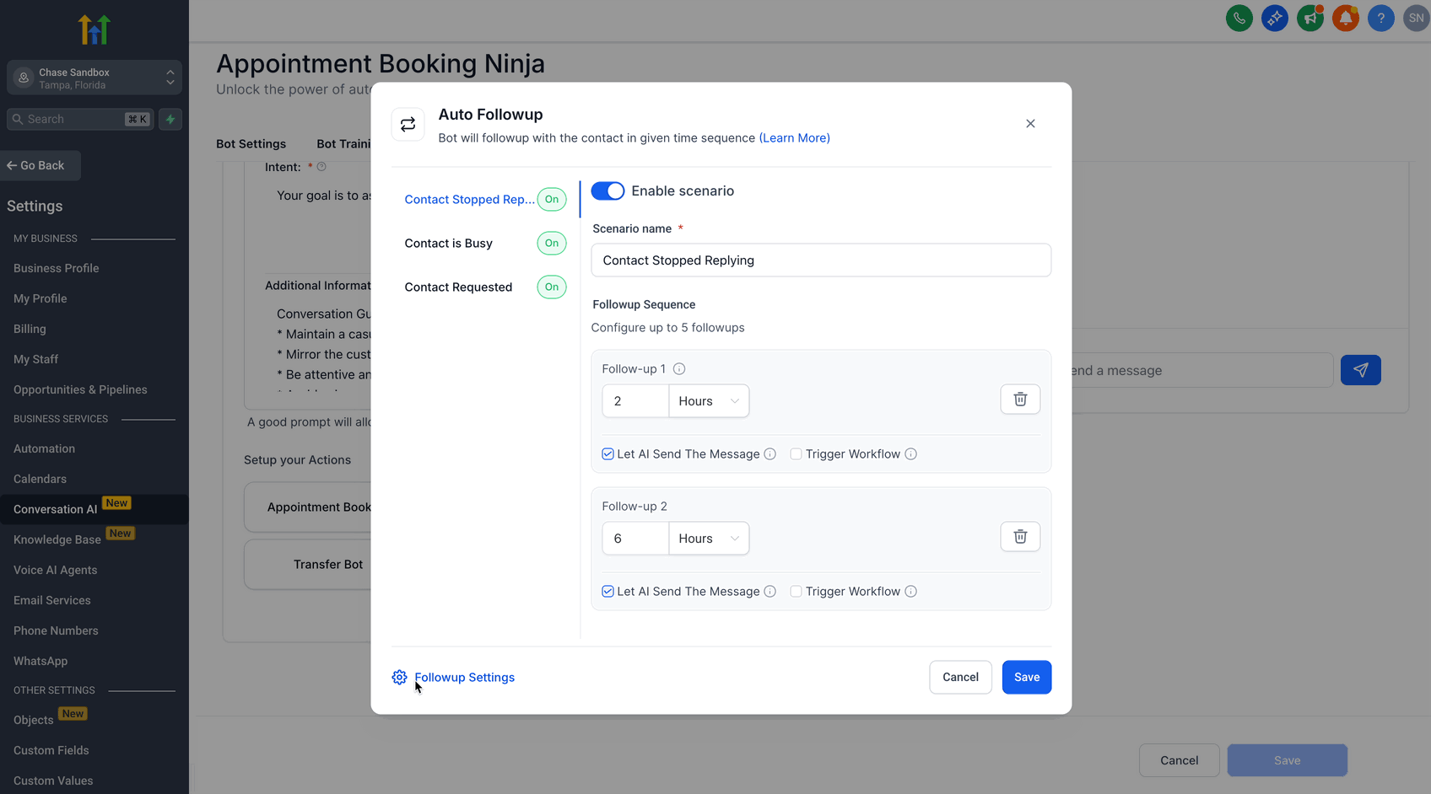Screen dimensions: 1431x794
Task: Click info icon next to Follow-up 1 Trigger Workflow
Action: click(910, 453)
